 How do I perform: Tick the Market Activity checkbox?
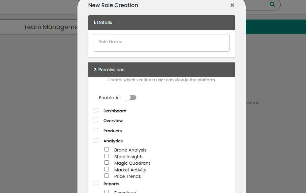pos(107,169)
